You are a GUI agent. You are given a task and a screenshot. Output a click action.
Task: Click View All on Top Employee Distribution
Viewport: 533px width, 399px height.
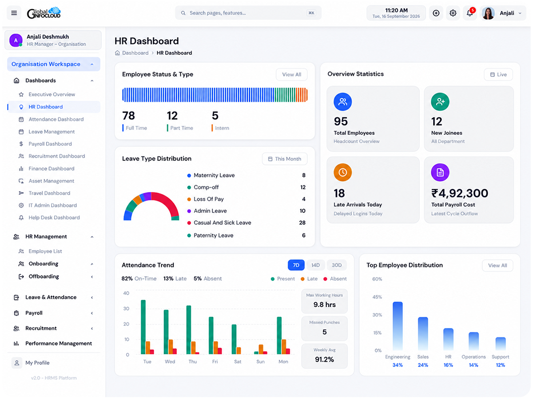tap(497, 266)
